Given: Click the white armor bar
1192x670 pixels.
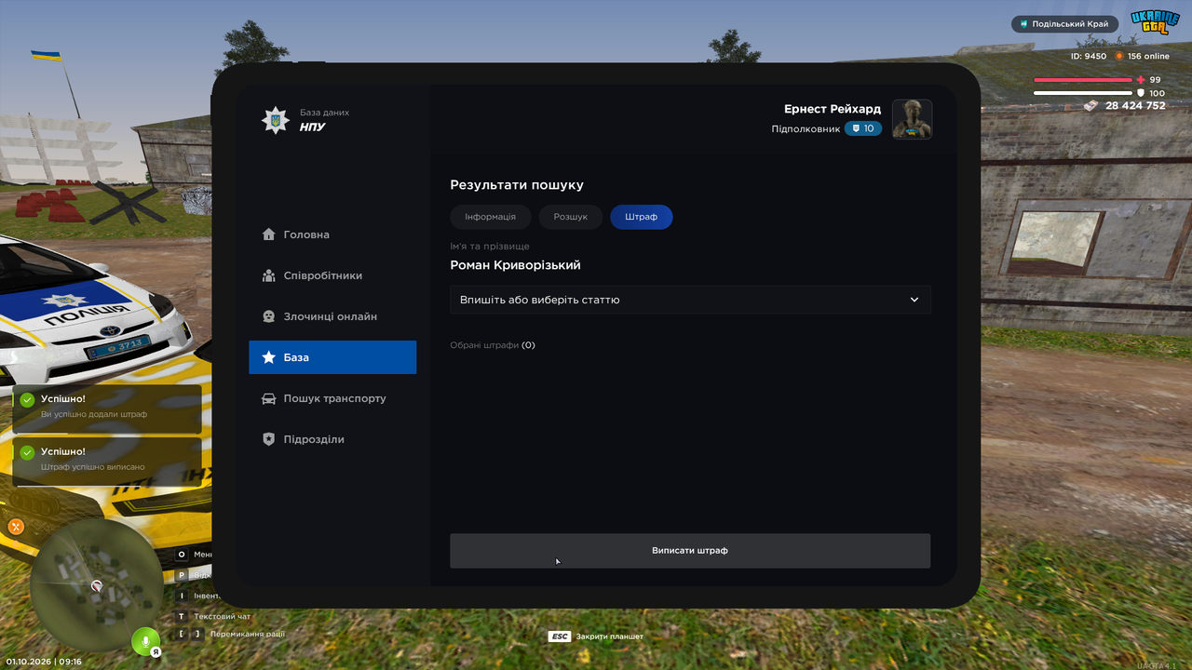Looking at the screenshot, I should tap(1083, 93).
